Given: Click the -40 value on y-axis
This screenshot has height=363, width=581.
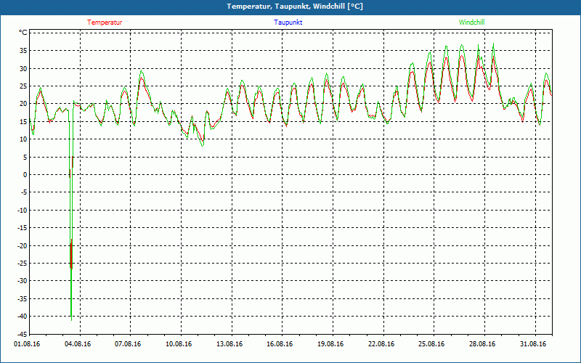Looking at the screenshot, I should [23, 317].
